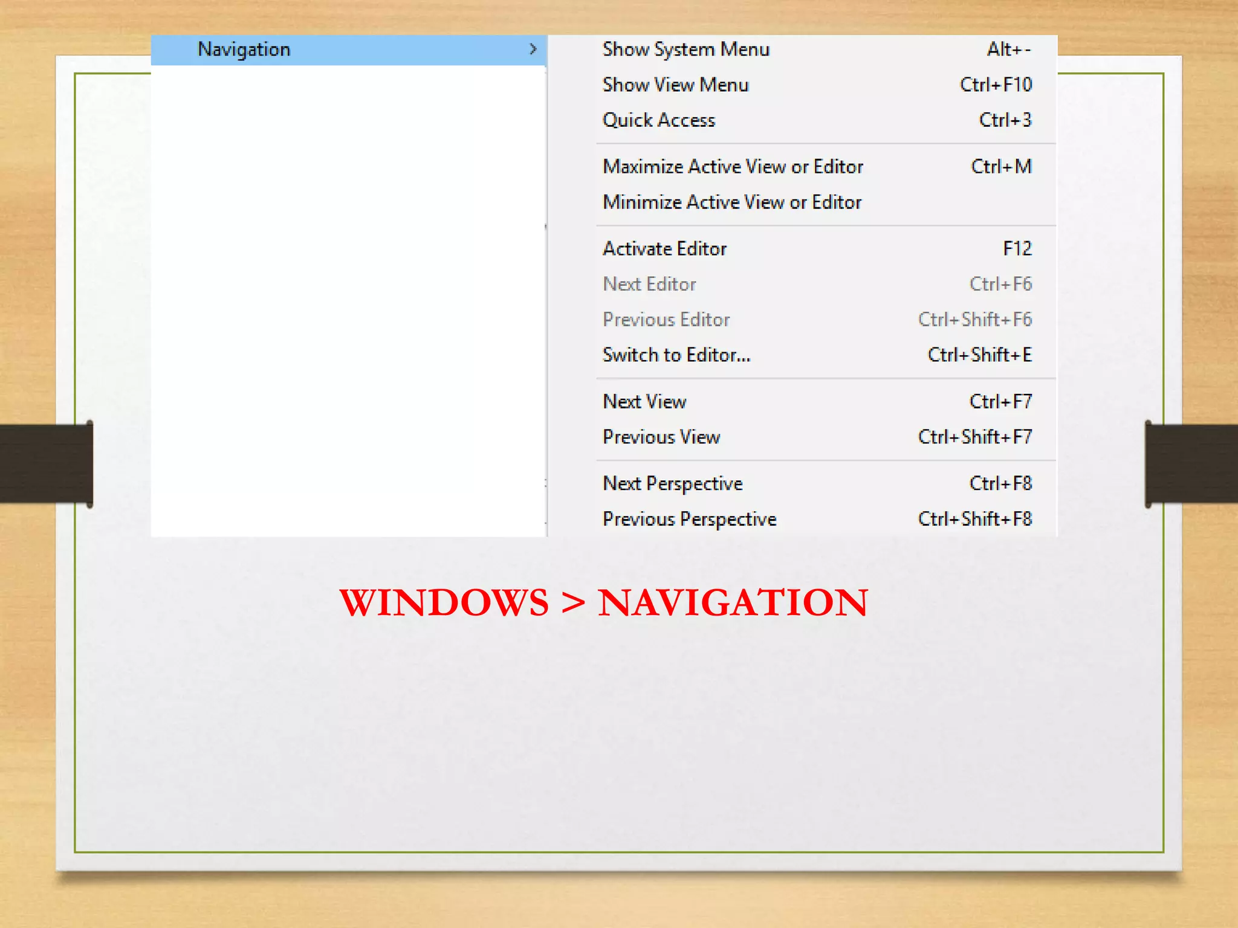The width and height of the screenshot is (1238, 928).
Task: Click the F12 shortcut label
Action: [x=1017, y=248]
